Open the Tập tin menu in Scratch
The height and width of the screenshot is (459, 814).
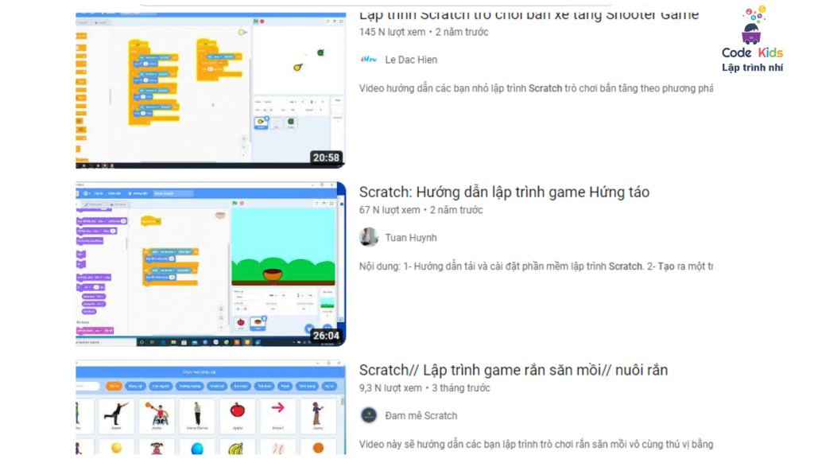pos(99,193)
